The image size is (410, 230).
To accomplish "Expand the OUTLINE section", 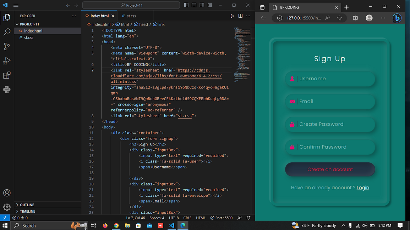I will [x=27, y=205].
